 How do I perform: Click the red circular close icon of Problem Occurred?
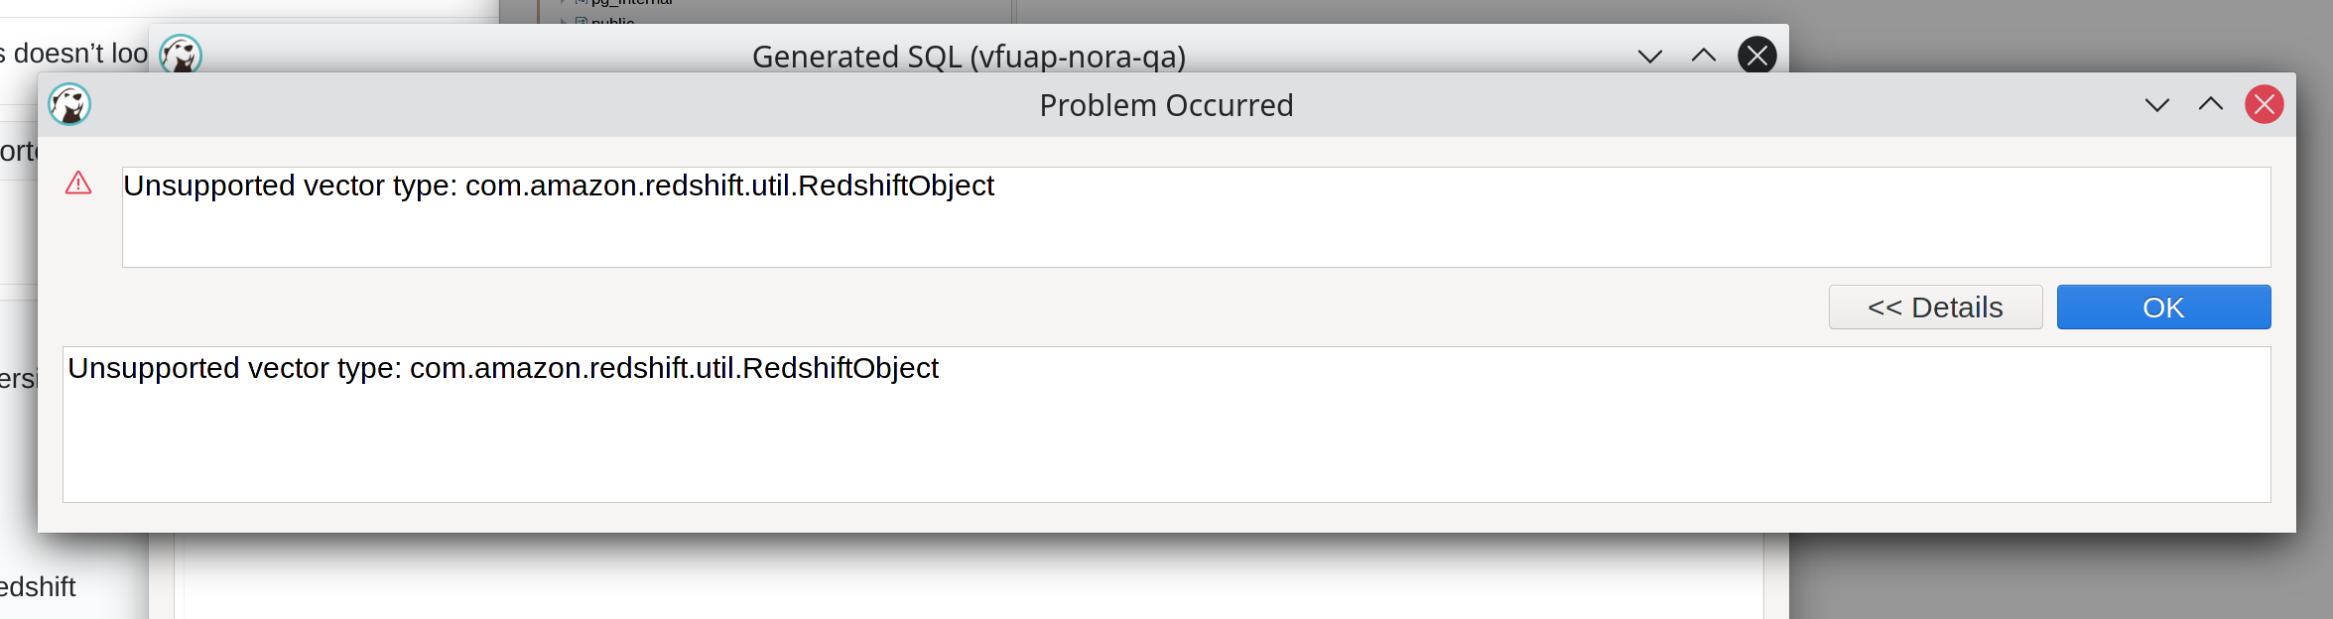(2266, 104)
